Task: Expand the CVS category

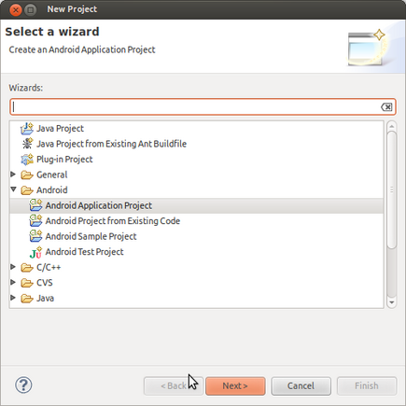Action: [x=13, y=282]
